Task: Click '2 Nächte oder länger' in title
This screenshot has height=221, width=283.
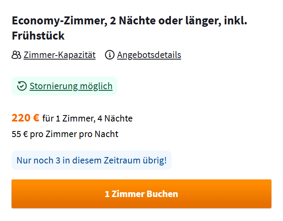Action: [165, 21]
